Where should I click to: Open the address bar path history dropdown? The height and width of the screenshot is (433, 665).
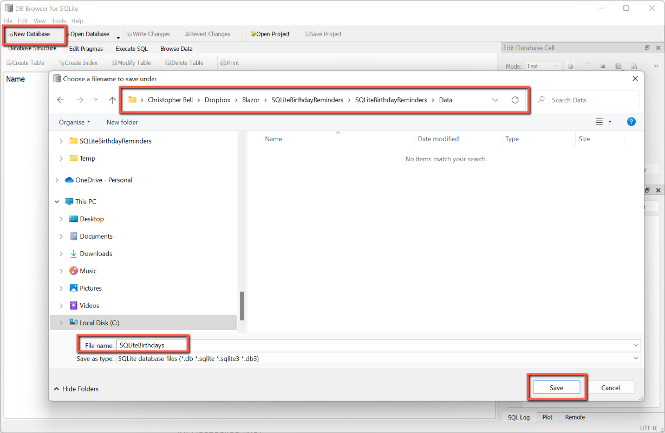click(495, 100)
